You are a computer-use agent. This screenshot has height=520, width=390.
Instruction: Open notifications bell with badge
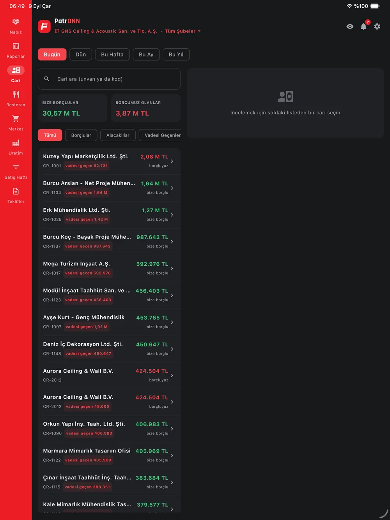364,26
